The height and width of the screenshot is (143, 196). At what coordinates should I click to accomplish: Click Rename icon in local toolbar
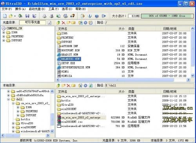point(73,85)
